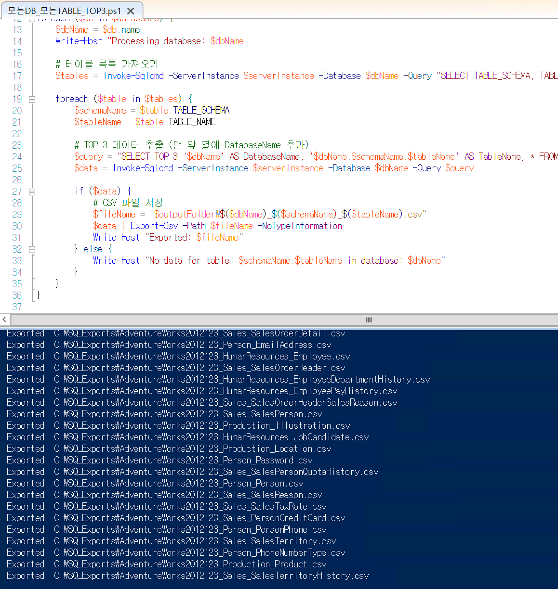This screenshot has height=589, width=558.
Task: Click the "No data for table" string
Action: pos(295,260)
